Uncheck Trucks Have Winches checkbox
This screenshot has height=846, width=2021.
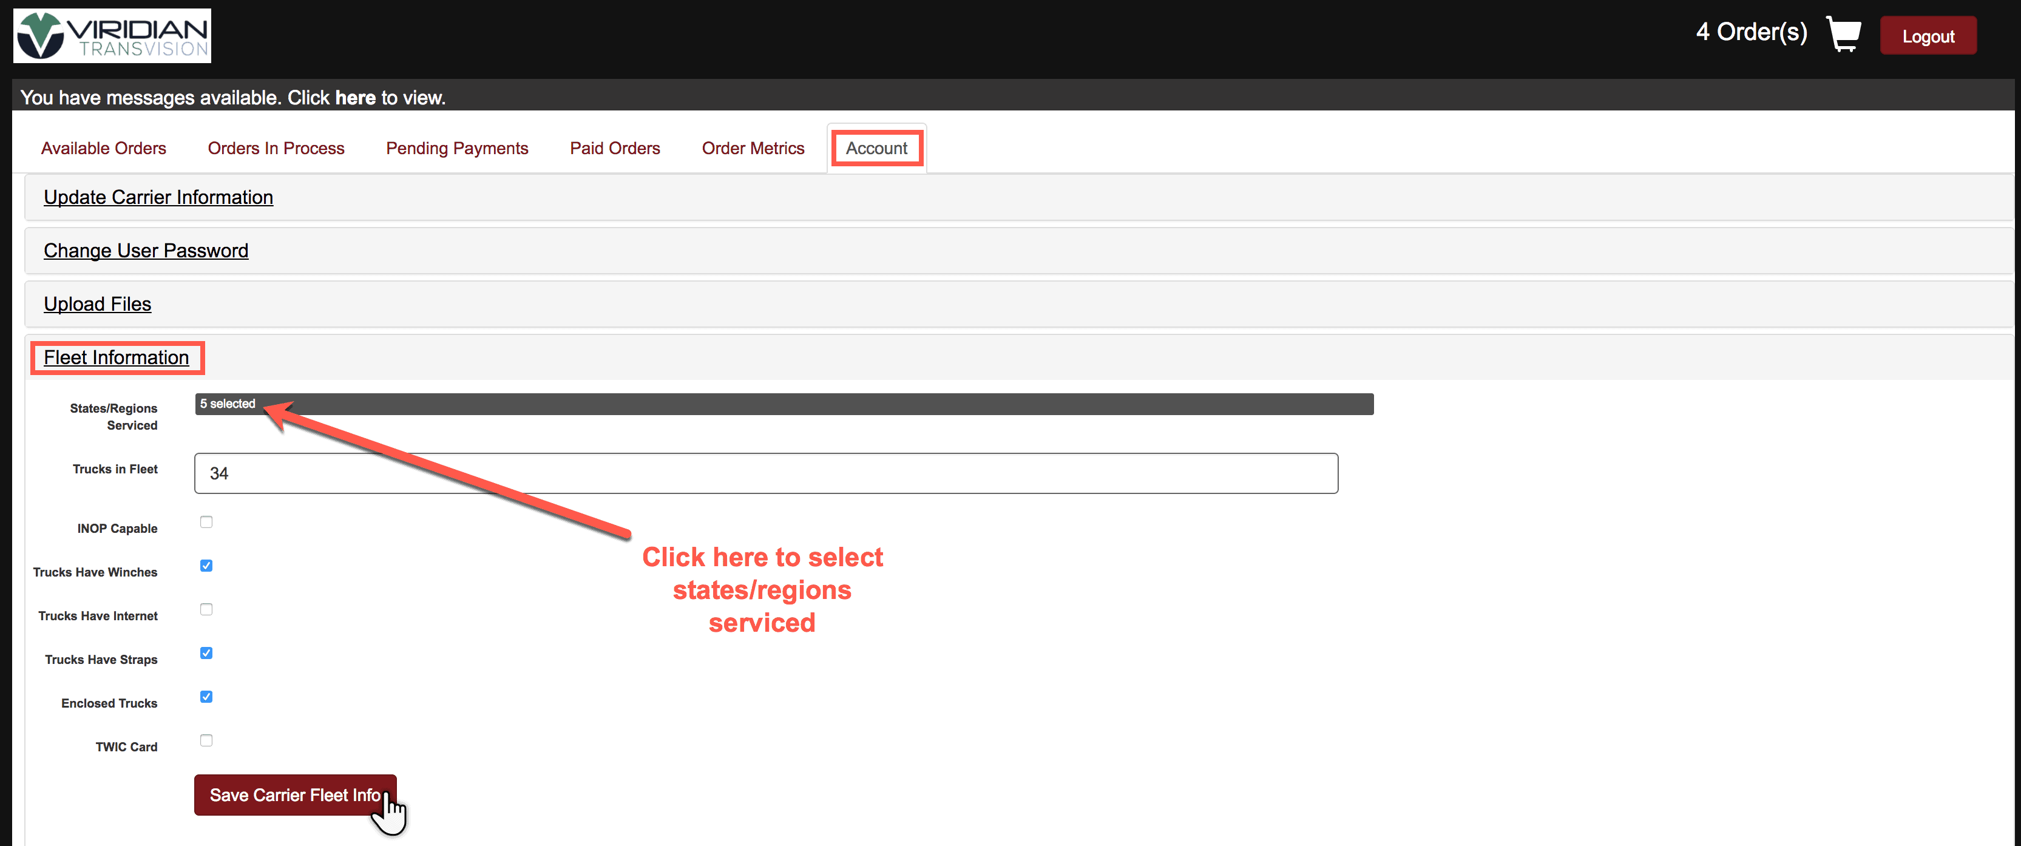206,566
